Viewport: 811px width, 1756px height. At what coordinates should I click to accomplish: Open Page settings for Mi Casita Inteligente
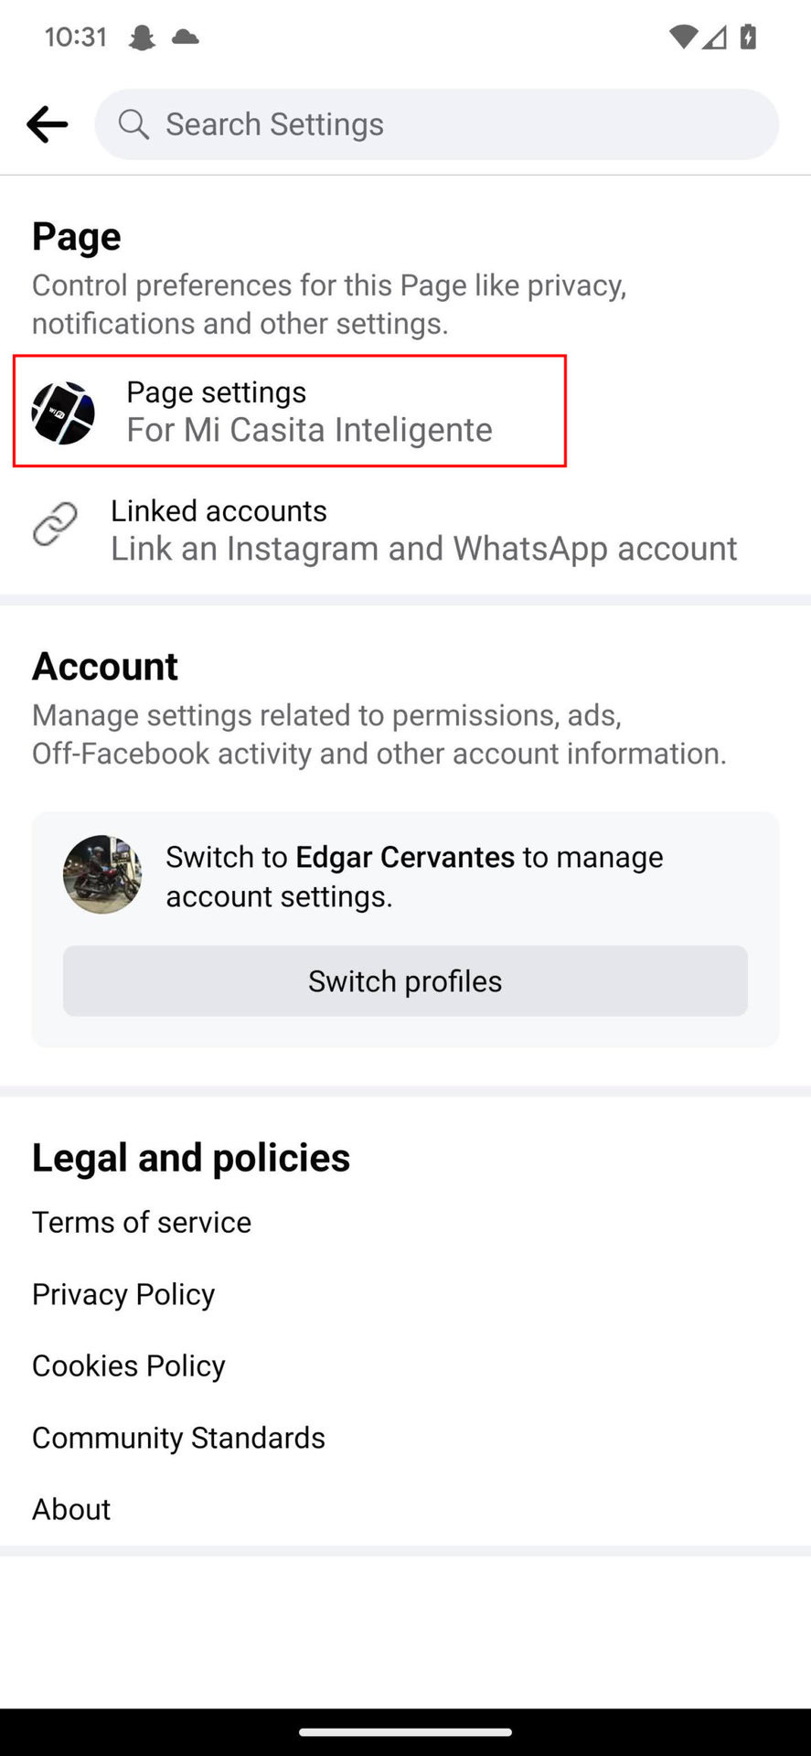click(308, 412)
